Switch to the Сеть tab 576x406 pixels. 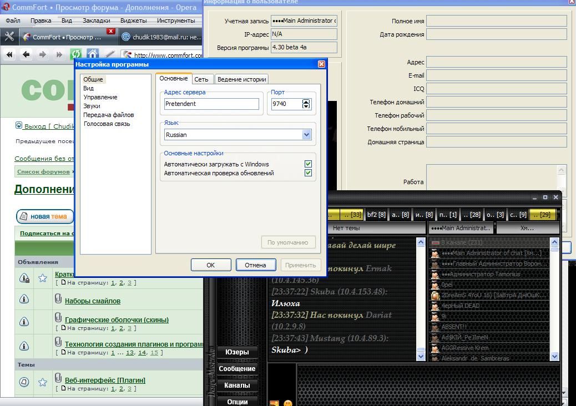(x=201, y=79)
